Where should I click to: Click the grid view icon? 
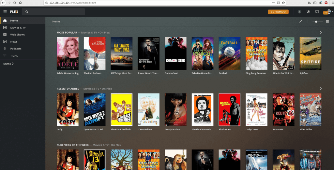pos(327,21)
